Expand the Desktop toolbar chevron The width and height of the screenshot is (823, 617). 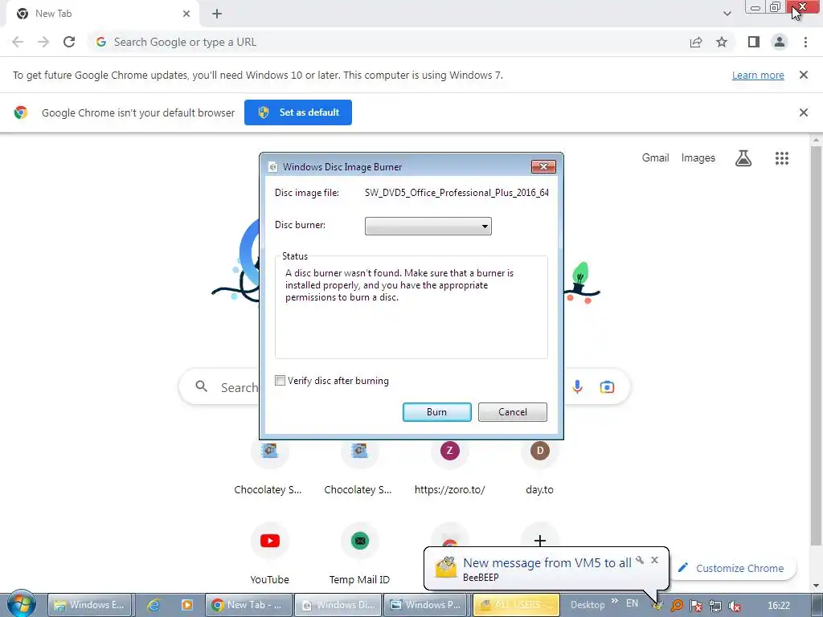click(615, 601)
